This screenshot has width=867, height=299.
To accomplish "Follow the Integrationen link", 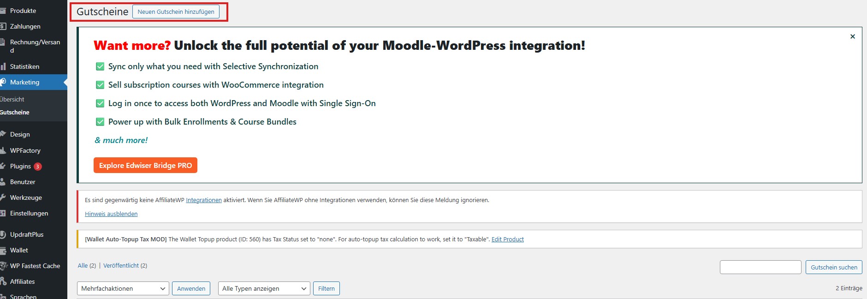I will point(204,200).
